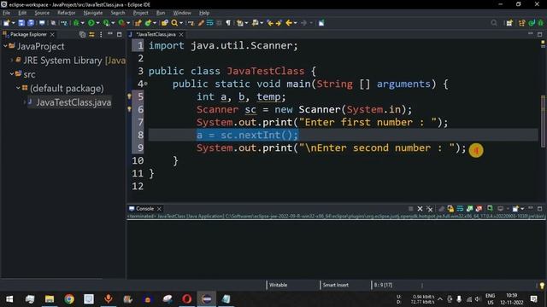Image resolution: width=547 pixels, height=307 pixels.
Task: Select the Package Explorer tab
Action: click(28, 34)
